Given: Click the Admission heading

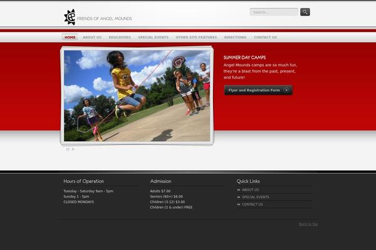Looking at the screenshot, I should point(160,181).
